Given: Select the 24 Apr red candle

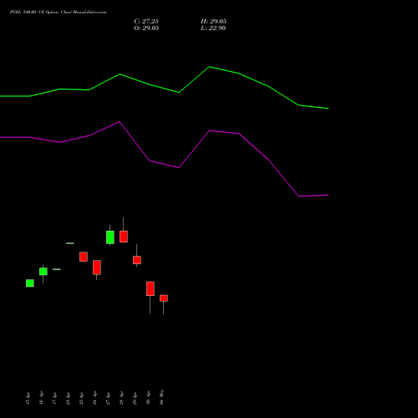Looking at the screenshot, I should click(x=97, y=268).
